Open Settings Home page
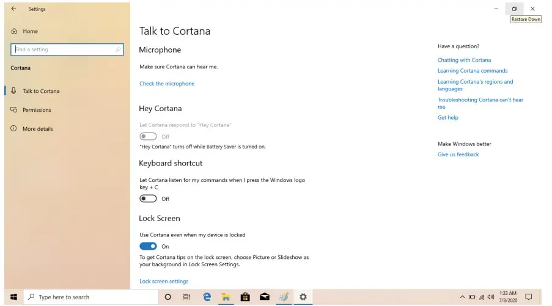 pos(31,31)
